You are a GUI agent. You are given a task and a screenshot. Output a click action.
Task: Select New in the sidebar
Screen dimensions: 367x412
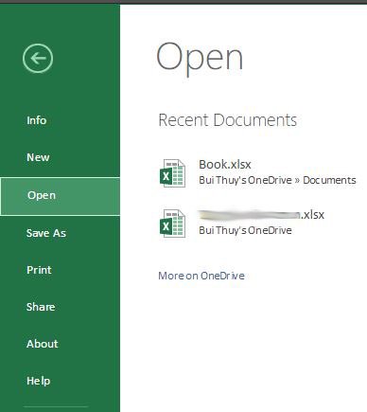38,157
